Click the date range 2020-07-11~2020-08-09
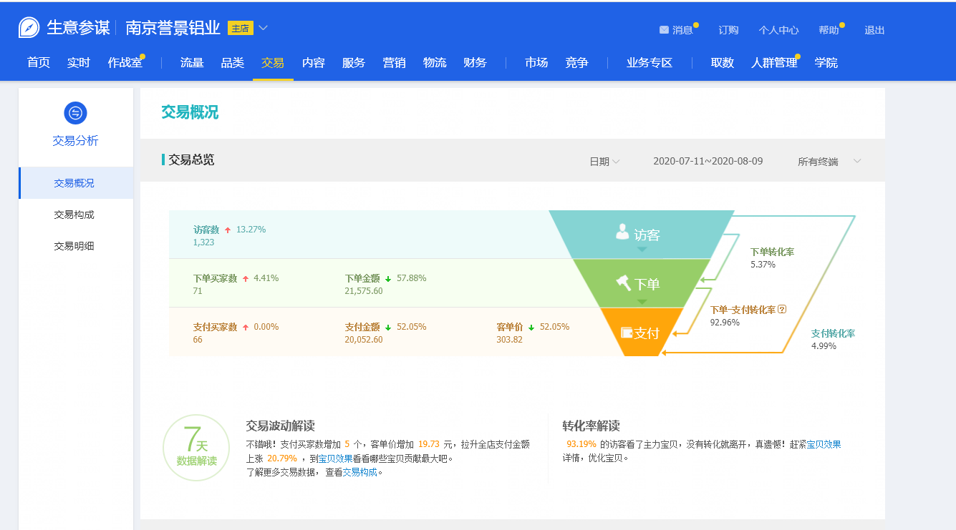 coord(708,162)
